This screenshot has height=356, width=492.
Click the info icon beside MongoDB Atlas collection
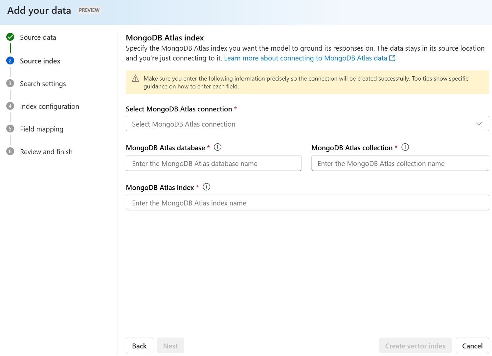405,147
